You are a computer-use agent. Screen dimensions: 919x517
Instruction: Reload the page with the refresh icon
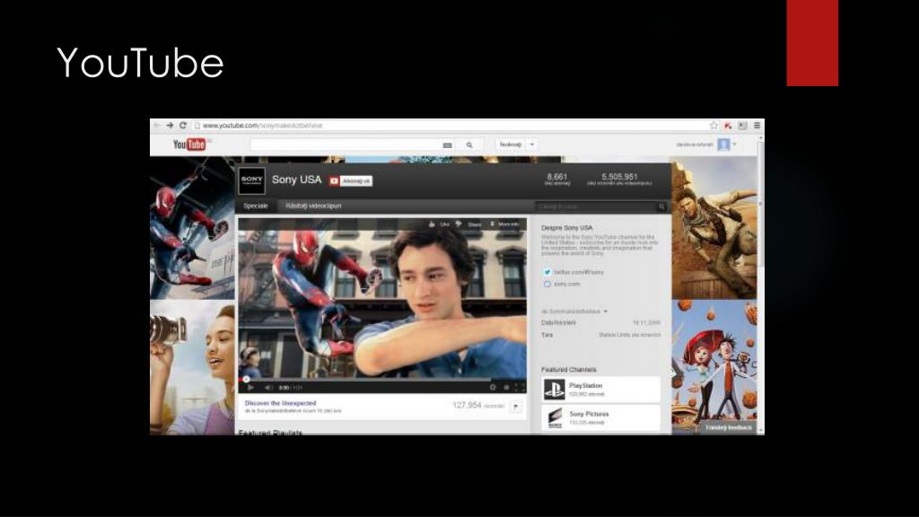point(183,126)
